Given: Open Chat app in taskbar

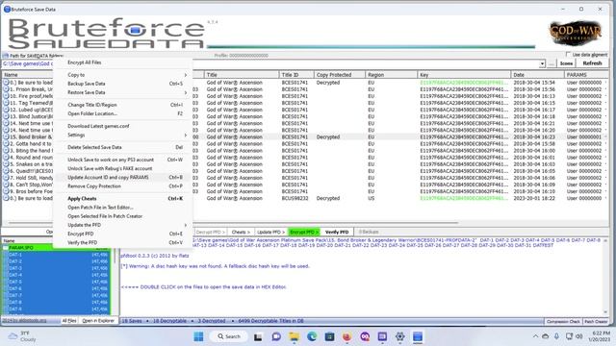Looking at the screenshot, I should coord(276,336).
